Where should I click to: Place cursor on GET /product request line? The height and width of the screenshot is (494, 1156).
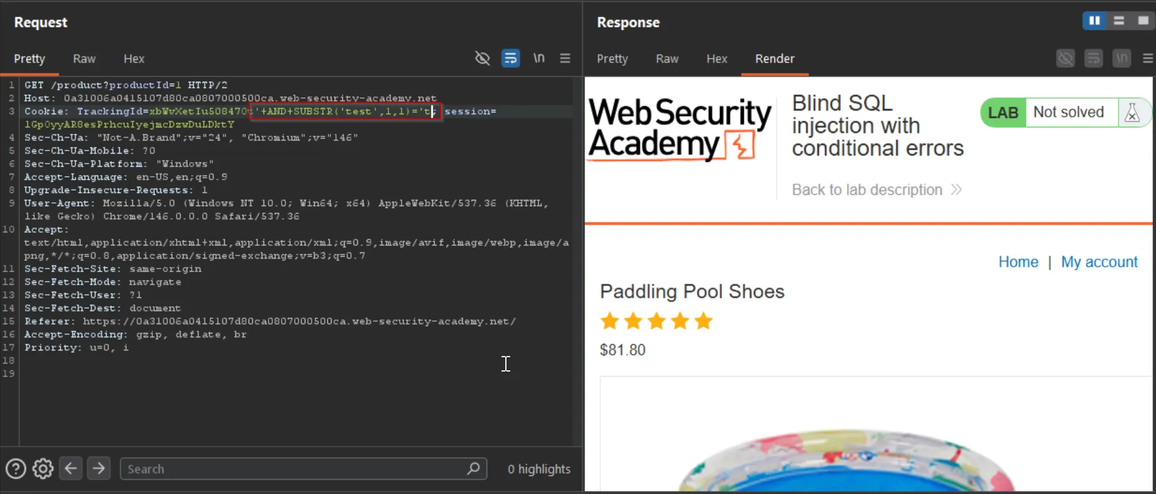tap(126, 85)
